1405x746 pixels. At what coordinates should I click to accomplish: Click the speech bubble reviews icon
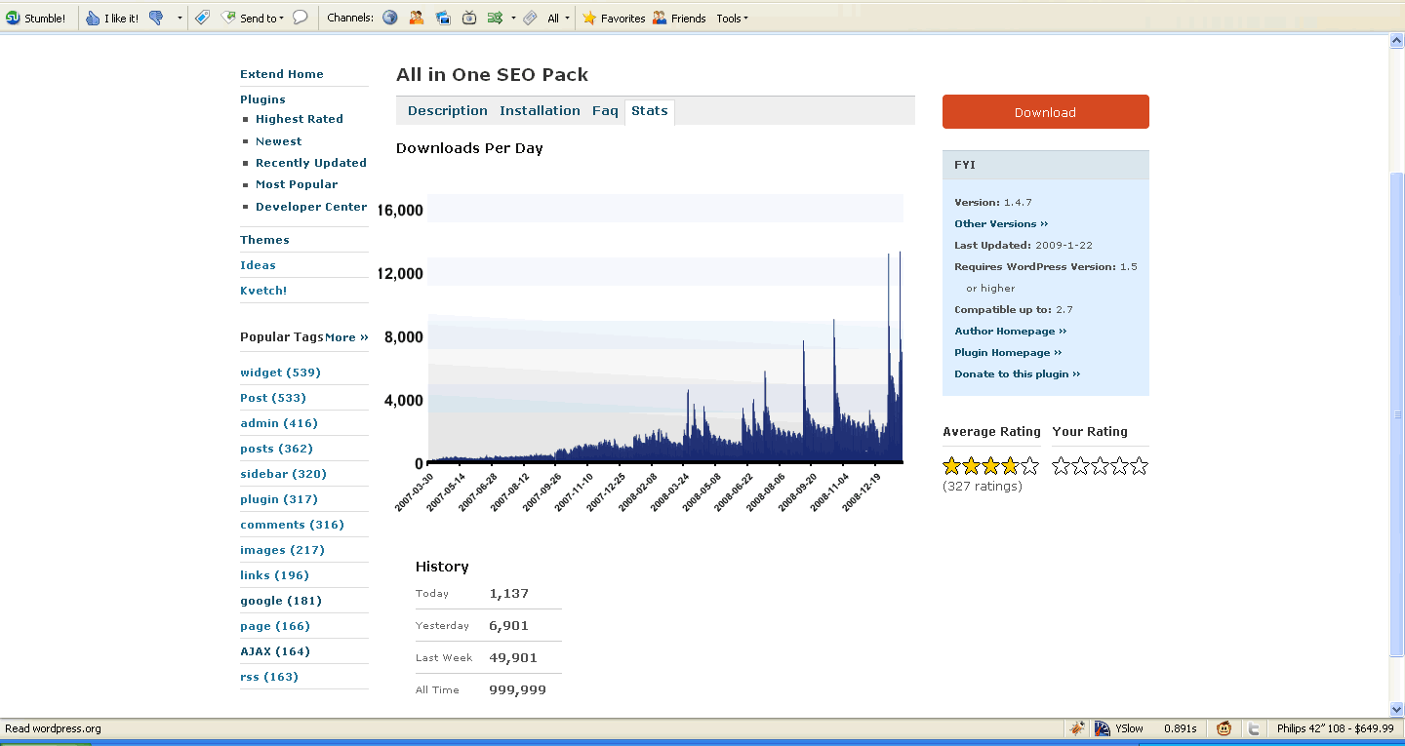[301, 18]
